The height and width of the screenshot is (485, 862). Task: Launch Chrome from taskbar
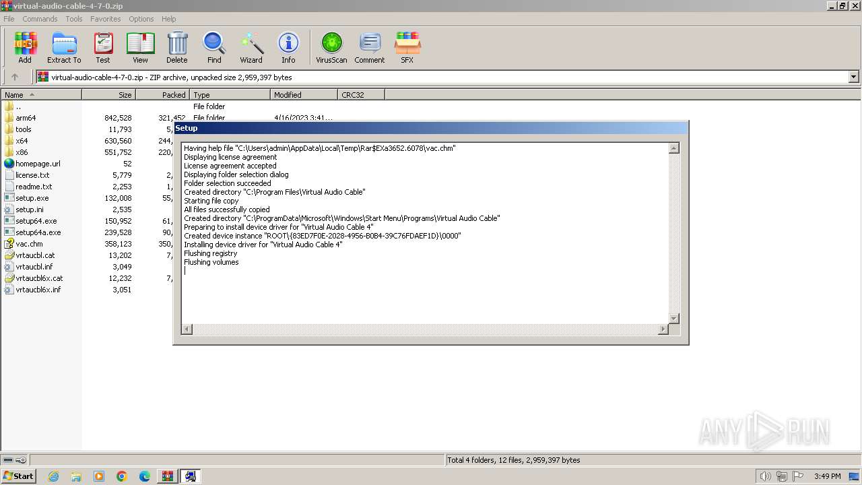[x=122, y=476]
